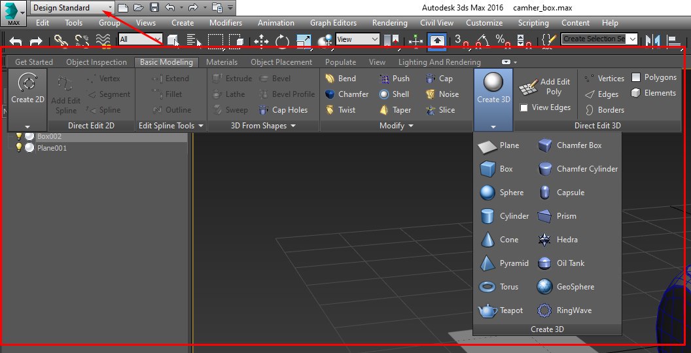This screenshot has width=691, height=353.
Task: Open the Get Started ribbon tab
Action: [x=34, y=62]
